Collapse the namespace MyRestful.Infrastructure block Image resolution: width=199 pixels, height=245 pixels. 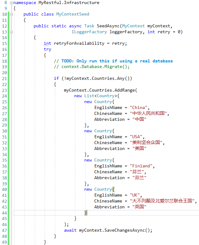tap(11, 3)
